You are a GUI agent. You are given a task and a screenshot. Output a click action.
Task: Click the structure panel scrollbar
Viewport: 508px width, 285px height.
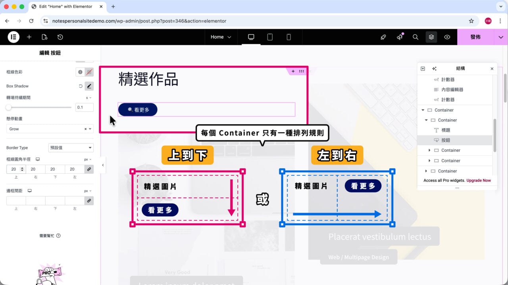495,135
